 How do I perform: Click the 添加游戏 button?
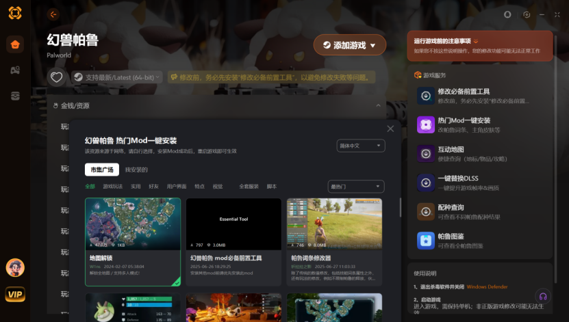click(350, 45)
